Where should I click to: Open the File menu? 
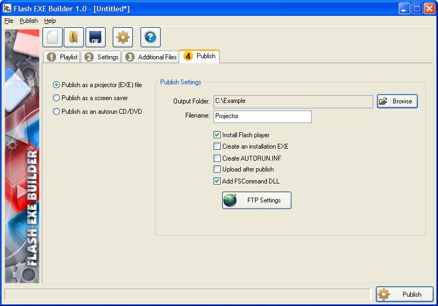(x=9, y=21)
